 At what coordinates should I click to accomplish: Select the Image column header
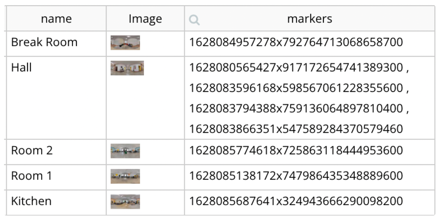pyautogui.click(x=145, y=19)
